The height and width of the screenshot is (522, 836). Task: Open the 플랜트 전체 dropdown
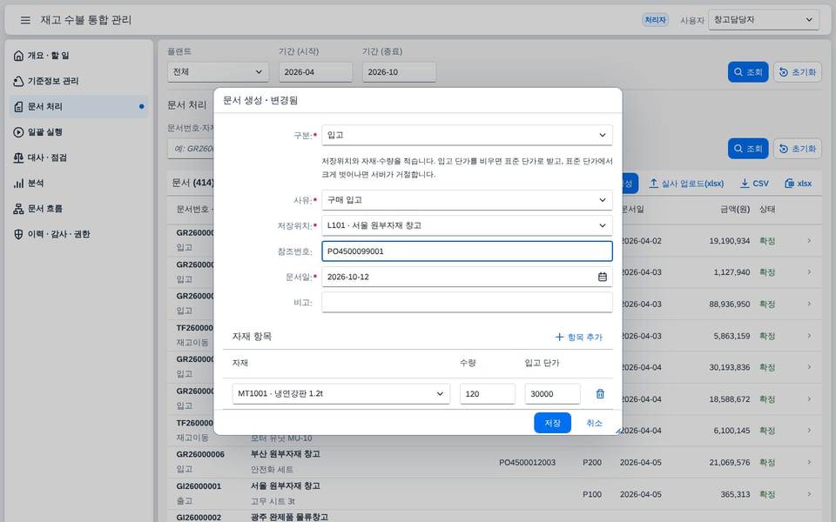pyautogui.click(x=218, y=72)
